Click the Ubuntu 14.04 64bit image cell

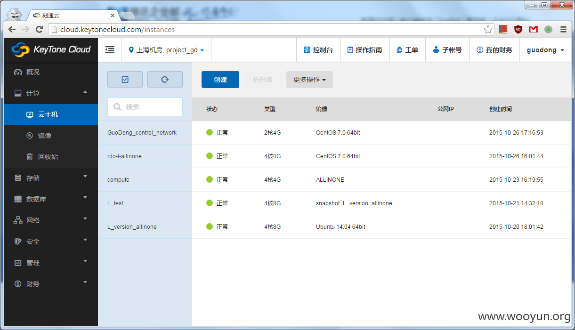(x=340, y=227)
